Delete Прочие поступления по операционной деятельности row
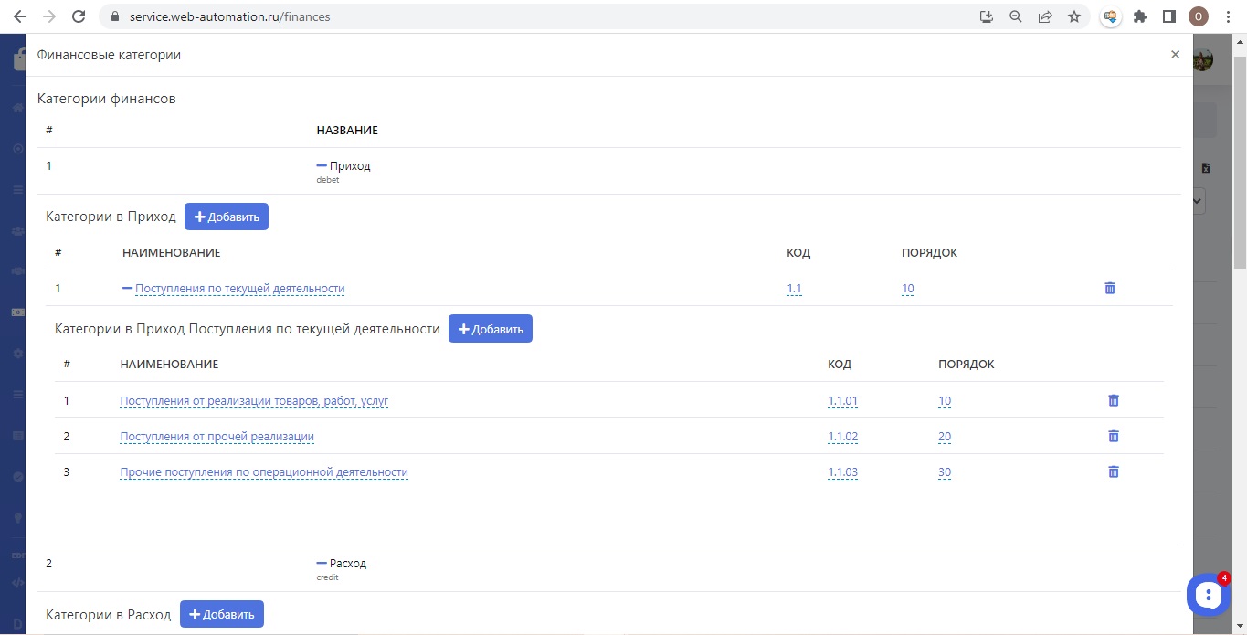1247x635 pixels. [1114, 472]
